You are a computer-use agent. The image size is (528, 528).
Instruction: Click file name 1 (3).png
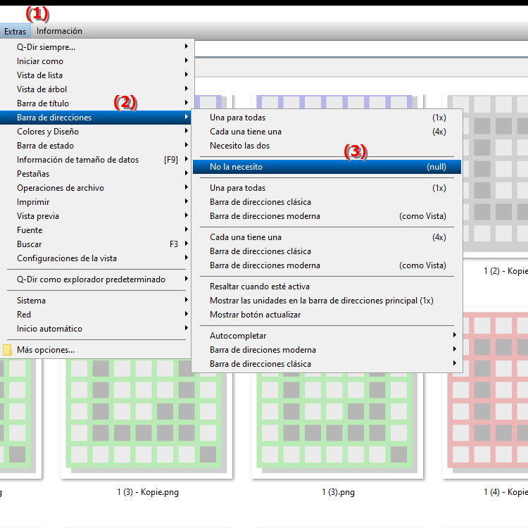[338, 492]
